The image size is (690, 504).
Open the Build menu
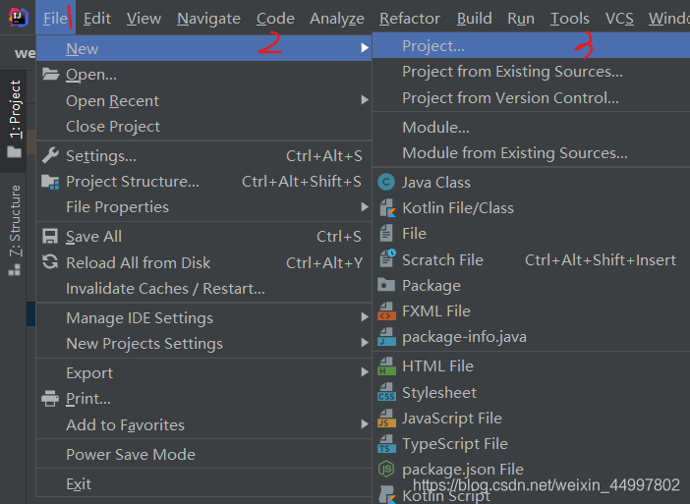click(474, 18)
